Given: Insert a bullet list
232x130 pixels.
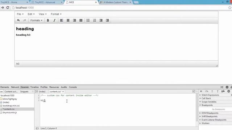Looking at the screenshot, I should point(88,20).
